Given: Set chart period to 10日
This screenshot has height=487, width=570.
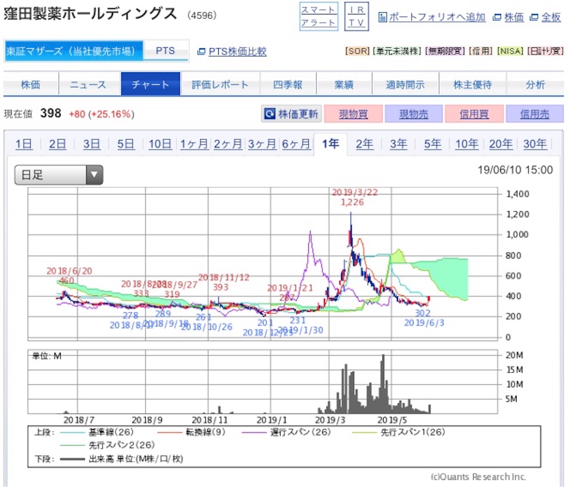Looking at the screenshot, I should coord(160,144).
